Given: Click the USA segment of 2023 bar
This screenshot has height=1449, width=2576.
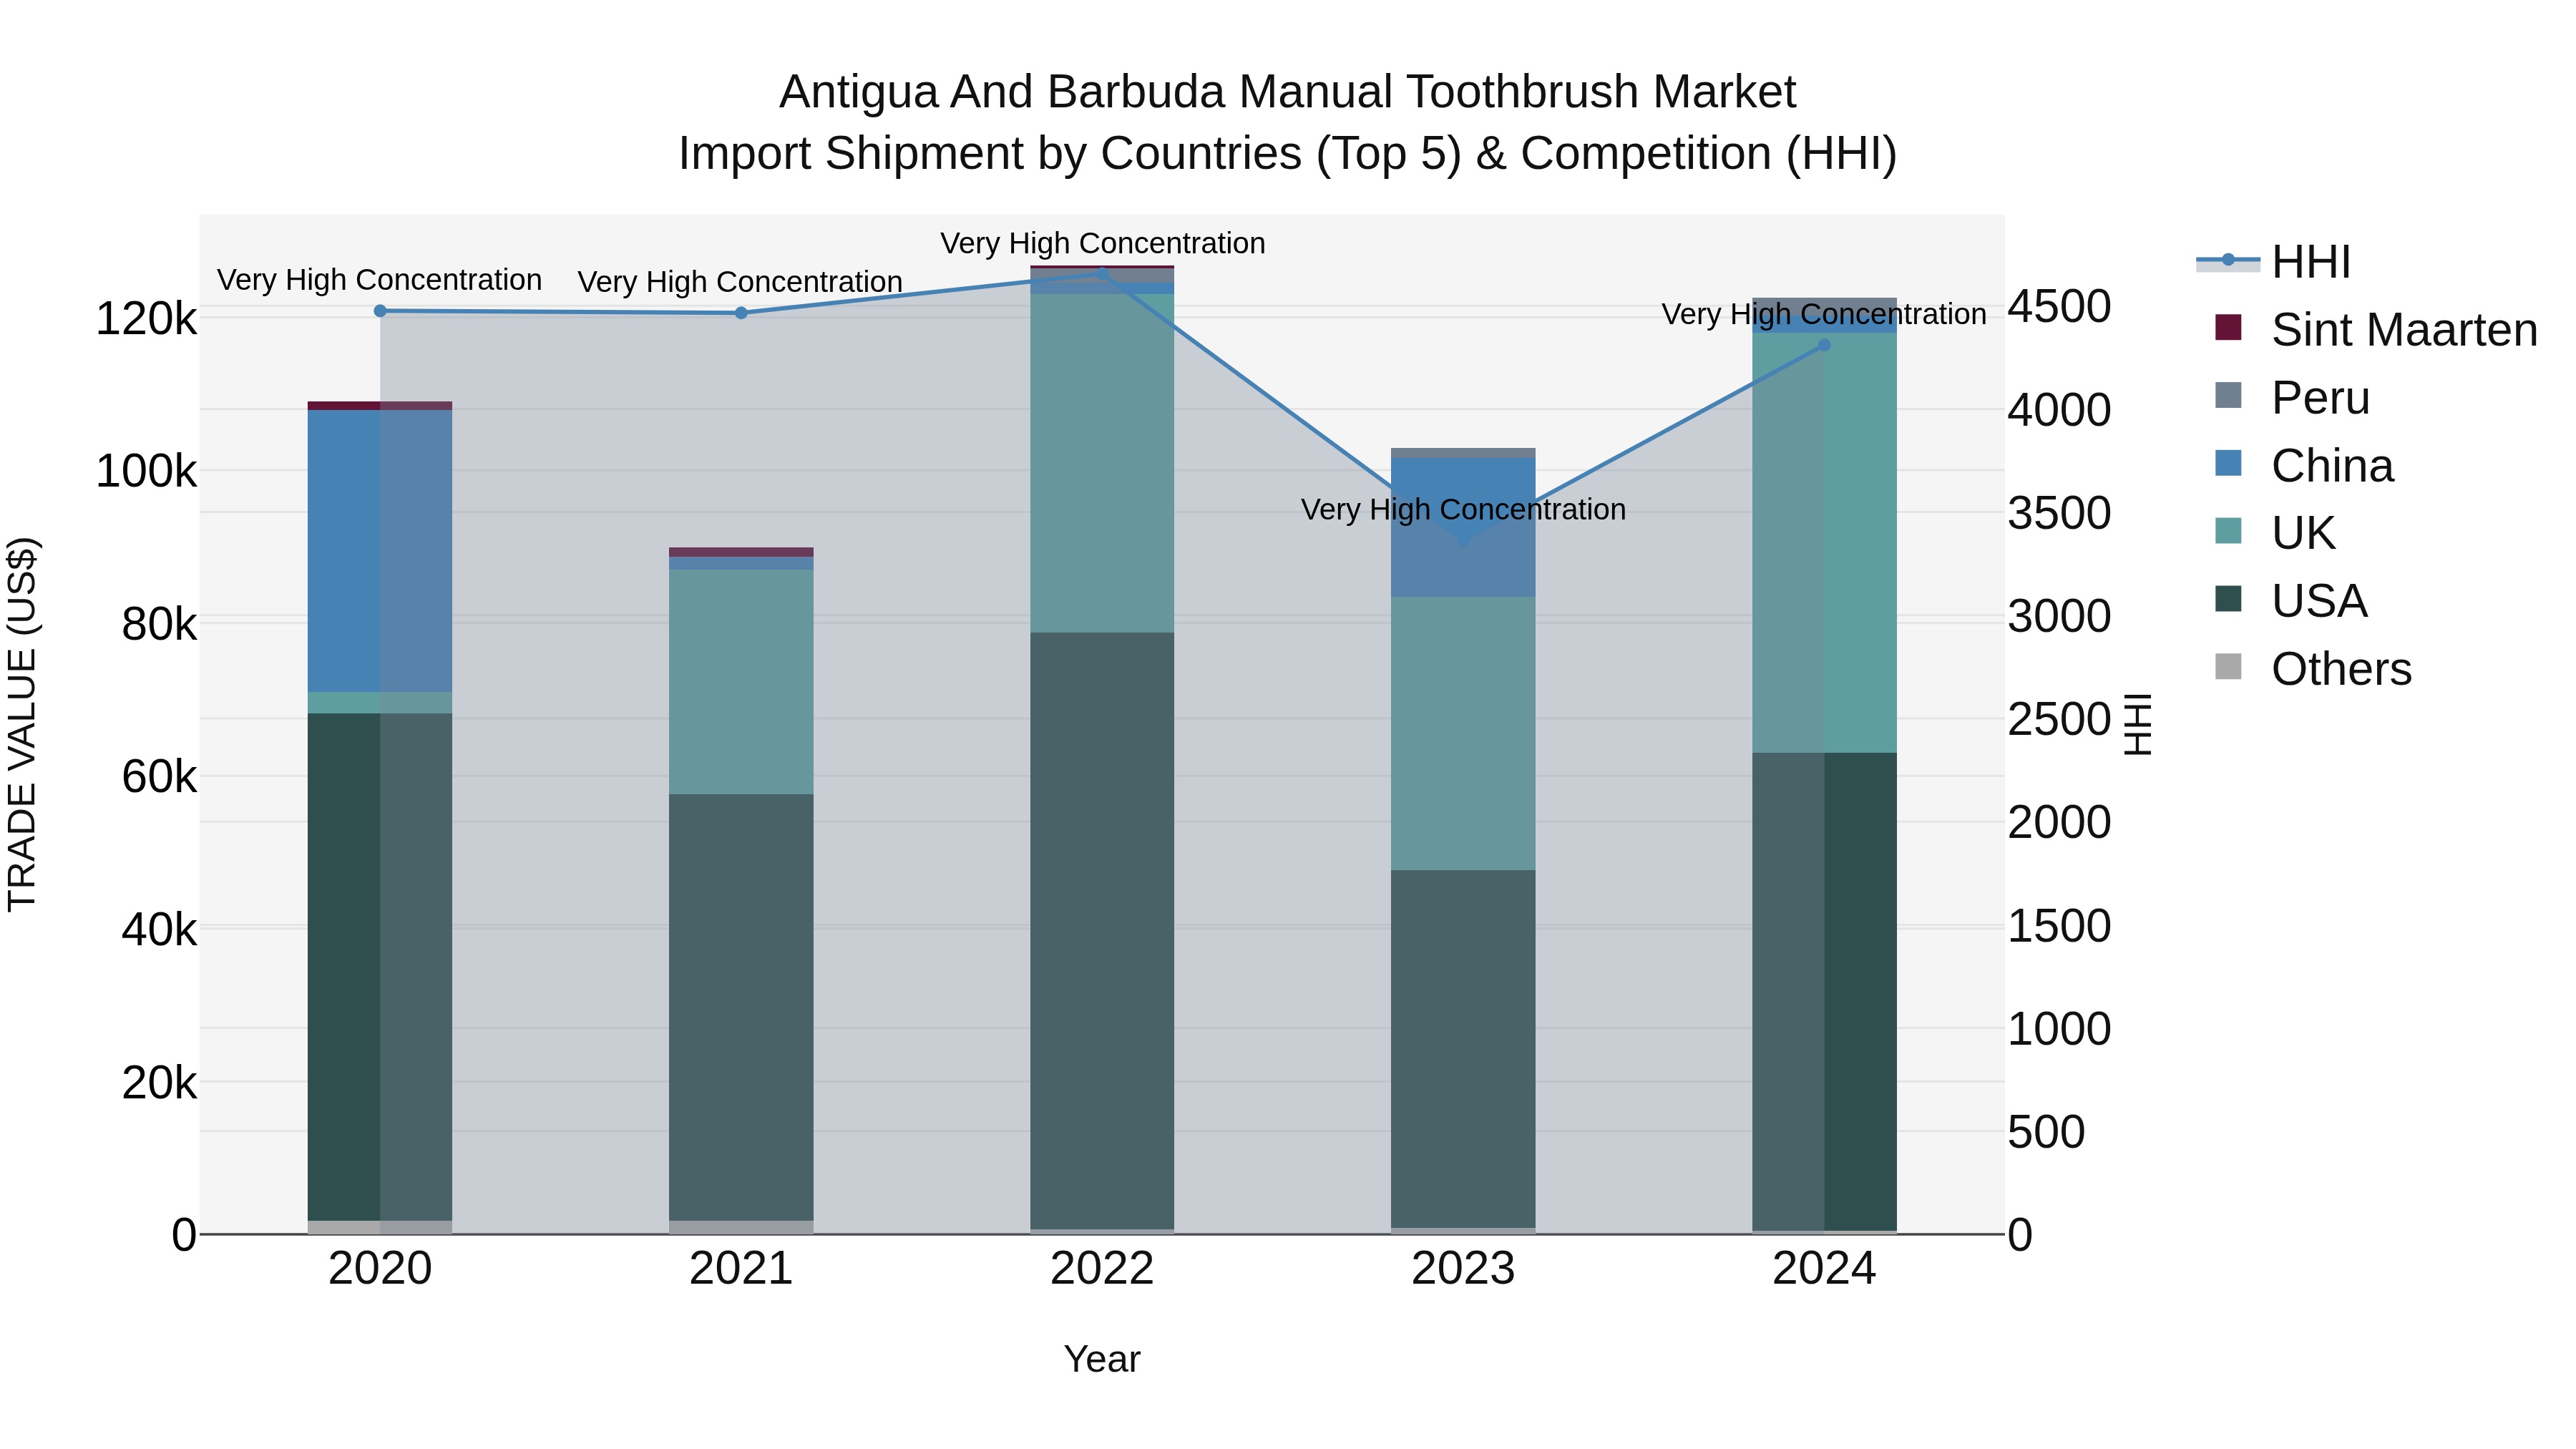Looking at the screenshot, I should coord(1463,1049).
